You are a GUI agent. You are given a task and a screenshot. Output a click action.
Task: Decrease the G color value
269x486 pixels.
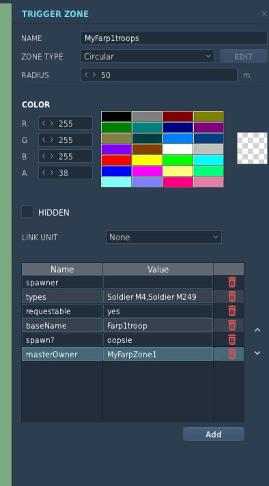[x=44, y=140]
